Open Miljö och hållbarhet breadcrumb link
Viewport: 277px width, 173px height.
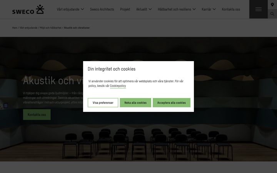click(50, 28)
